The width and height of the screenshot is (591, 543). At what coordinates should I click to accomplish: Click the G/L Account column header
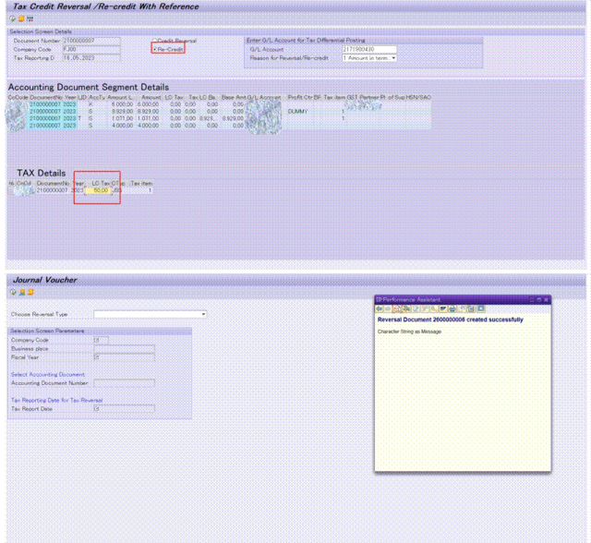click(x=264, y=97)
